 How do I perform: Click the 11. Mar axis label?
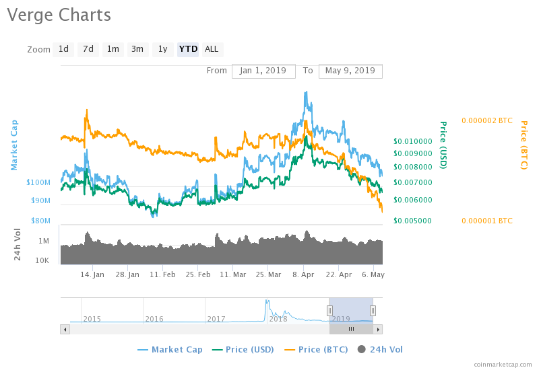[x=233, y=274]
